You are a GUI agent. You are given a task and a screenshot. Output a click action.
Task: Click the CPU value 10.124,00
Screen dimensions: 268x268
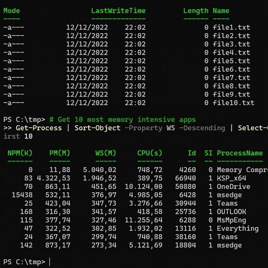pos(143,187)
